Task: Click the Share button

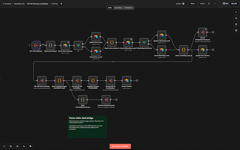Action: (193, 4)
